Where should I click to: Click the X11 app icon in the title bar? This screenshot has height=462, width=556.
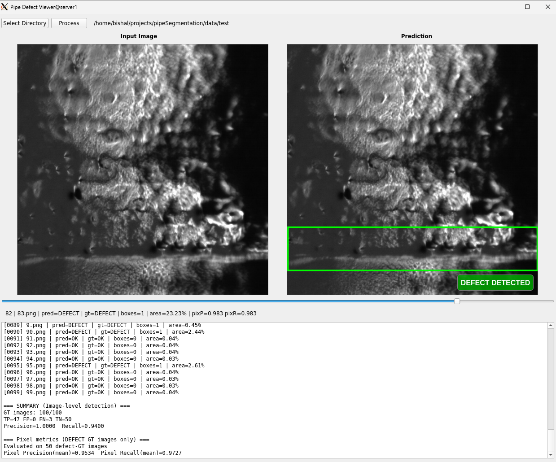(5, 7)
